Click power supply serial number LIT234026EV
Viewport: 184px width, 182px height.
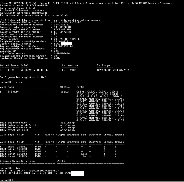[x=62, y=32]
